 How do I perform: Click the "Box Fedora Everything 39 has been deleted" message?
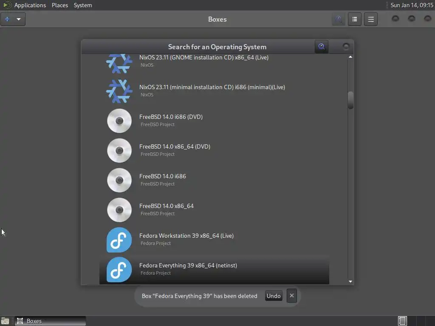tap(200, 296)
